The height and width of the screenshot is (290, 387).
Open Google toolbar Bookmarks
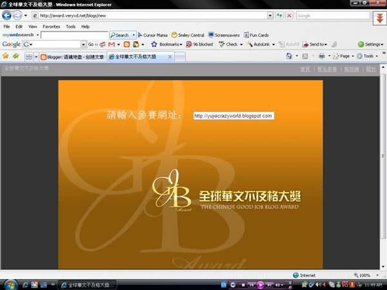coord(167,44)
